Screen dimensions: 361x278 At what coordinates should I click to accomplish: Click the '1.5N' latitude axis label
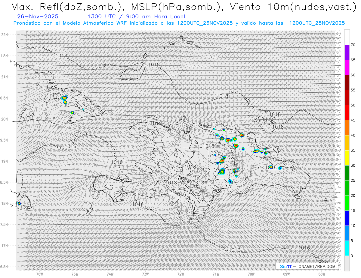coord(4,56)
